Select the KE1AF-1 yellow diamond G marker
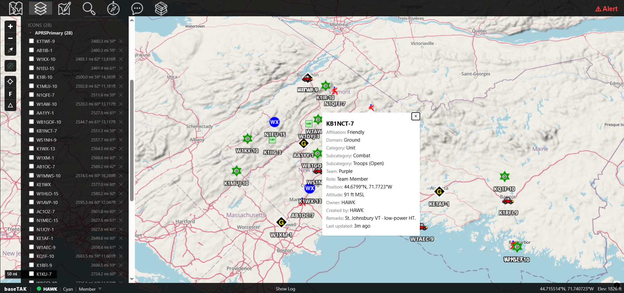 pyautogui.click(x=439, y=191)
